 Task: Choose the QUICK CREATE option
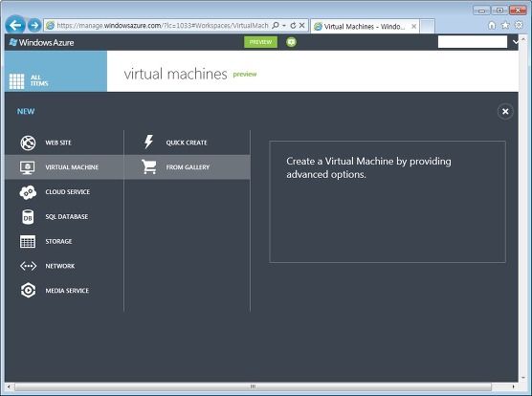coord(188,143)
